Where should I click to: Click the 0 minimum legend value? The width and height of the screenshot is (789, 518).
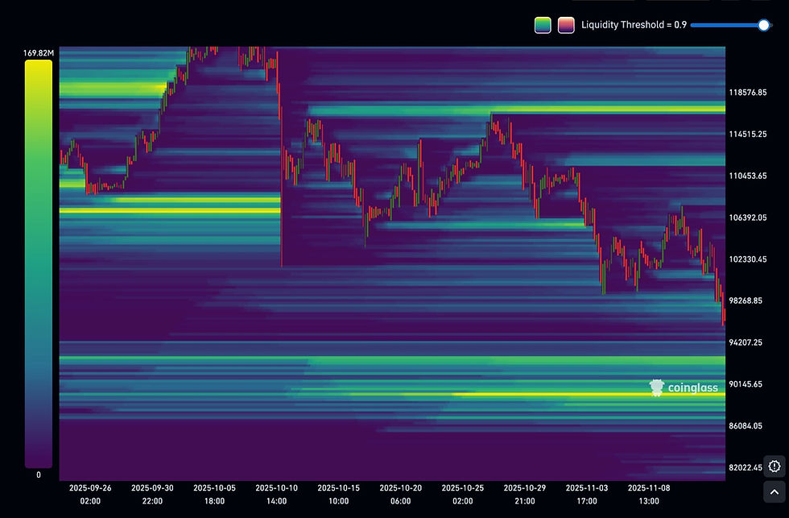(x=39, y=474)
